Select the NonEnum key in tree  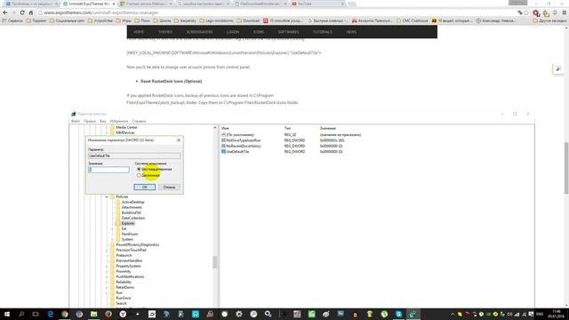[x=130, y=234]
